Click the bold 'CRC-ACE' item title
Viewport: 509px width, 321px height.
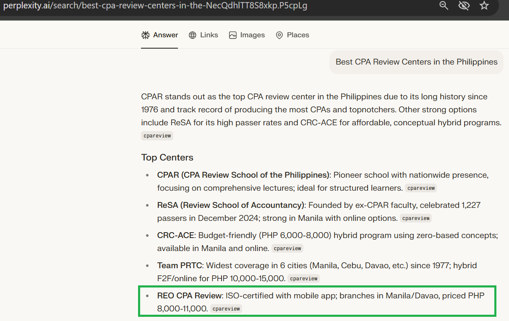[175, 236]
